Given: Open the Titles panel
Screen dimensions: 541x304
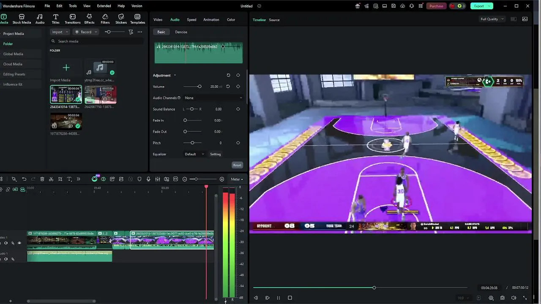Looking at the screenshot, I should (x=55, y=19).
